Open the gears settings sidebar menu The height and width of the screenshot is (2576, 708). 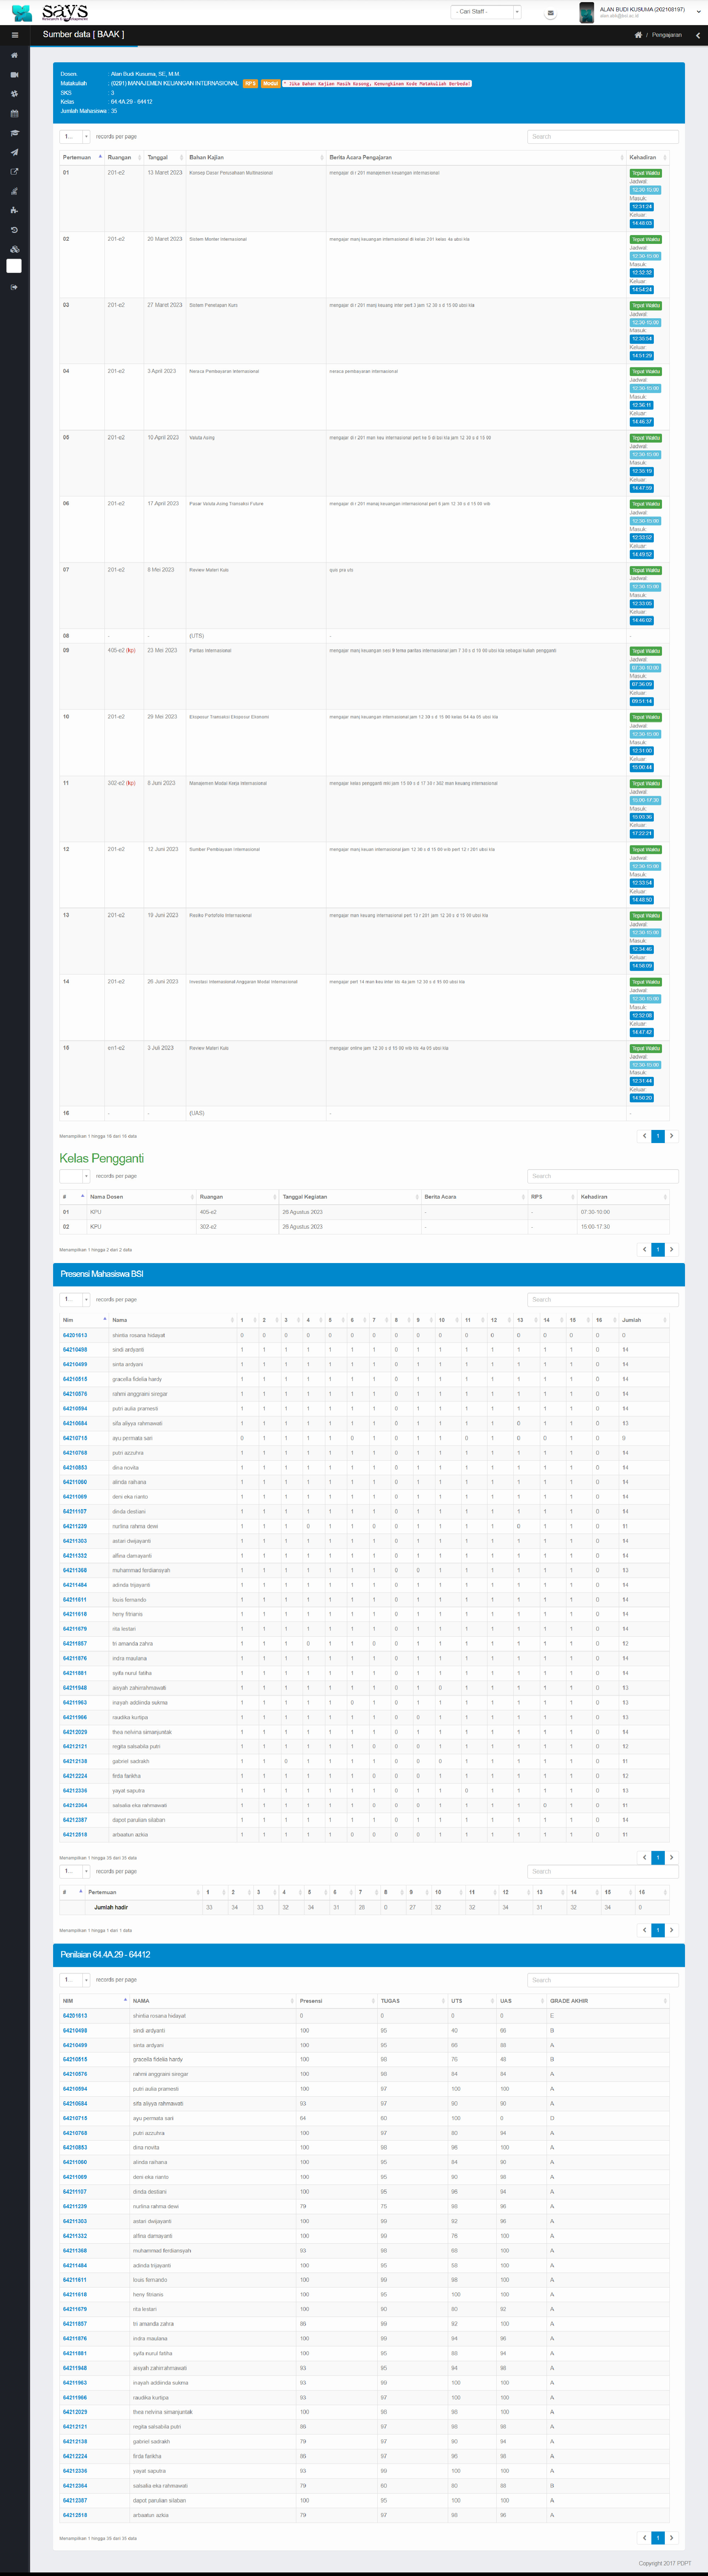click(x=14, y=94)
